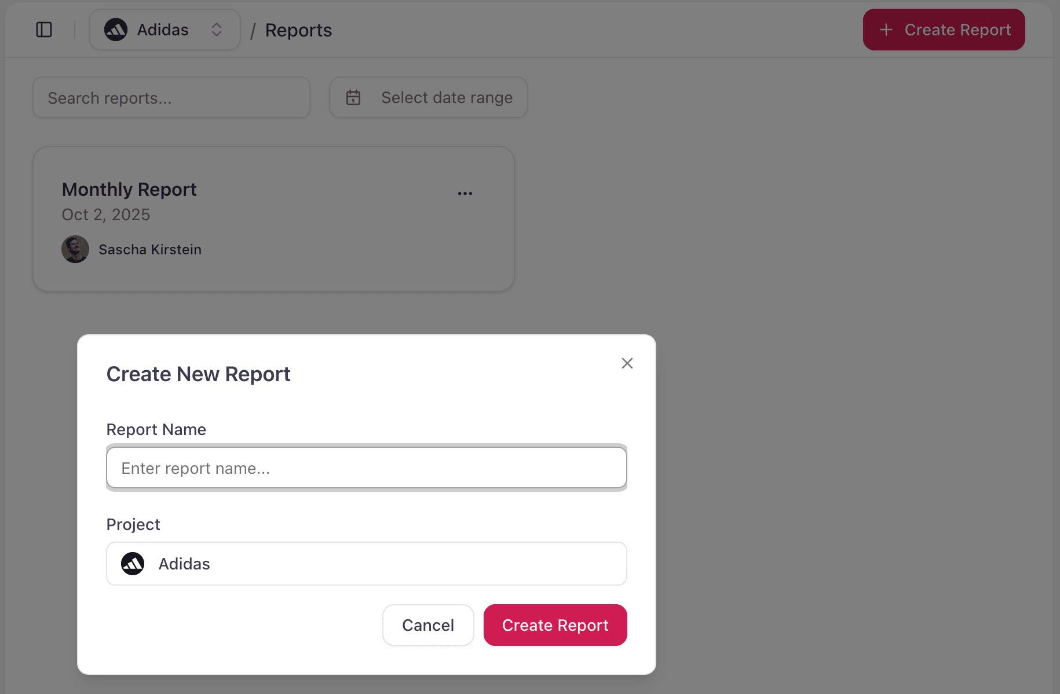The height and width of the screenshot is (694, 1060).
Task: Open the Select date range picker
Action: click(x=429, y=97)
